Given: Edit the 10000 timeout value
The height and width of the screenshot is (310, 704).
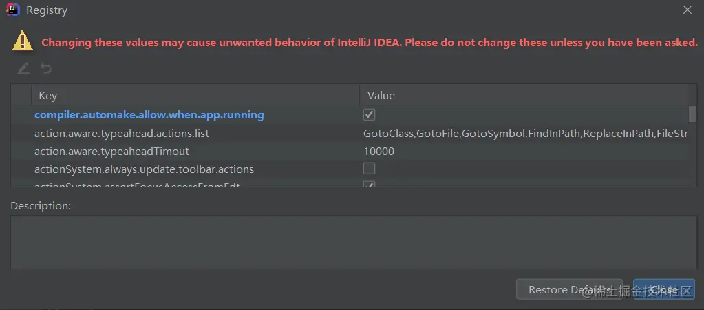Looking at the screenshot, I should pos(379,151).
